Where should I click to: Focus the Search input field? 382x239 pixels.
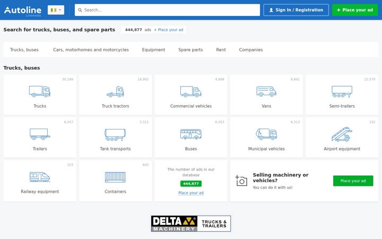(x=167, y=10)
